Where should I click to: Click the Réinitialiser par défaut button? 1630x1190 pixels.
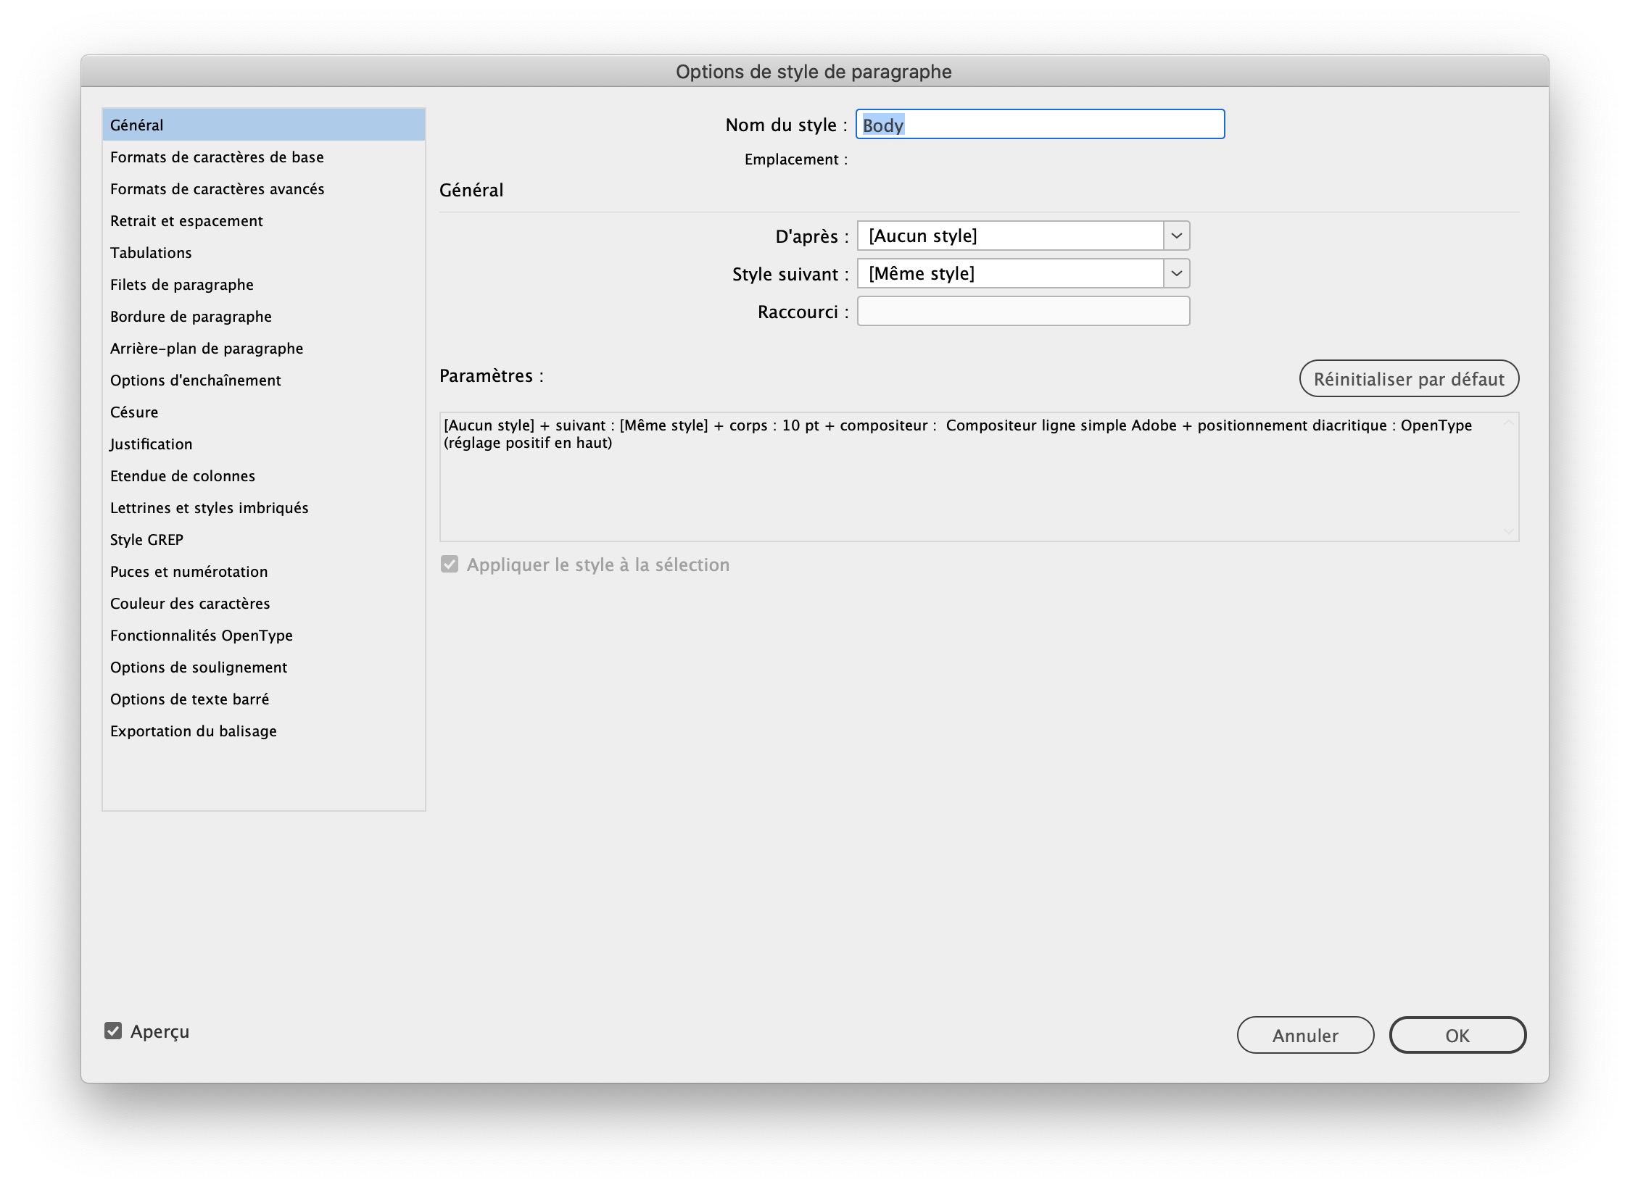[x=1409, y=378]
